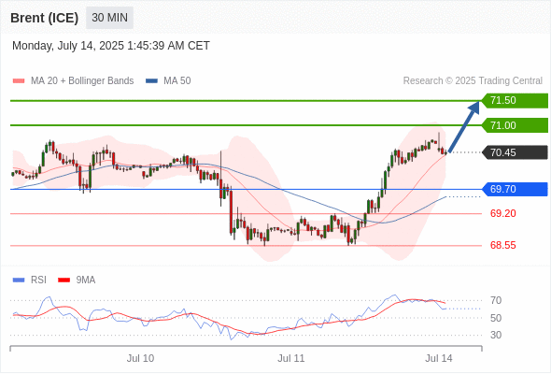Click the MA 20 + Bollinger Bands legend swatch
Viewport: 551px width, 374px height.
19,81
